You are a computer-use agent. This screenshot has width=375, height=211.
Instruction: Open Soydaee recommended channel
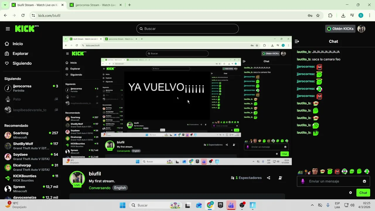tap(31, 157)
